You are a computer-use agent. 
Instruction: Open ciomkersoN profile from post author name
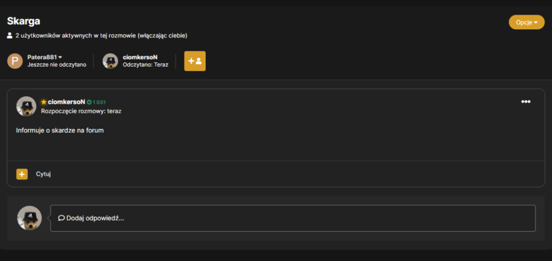pyautogui.click(x=67, y=102)
